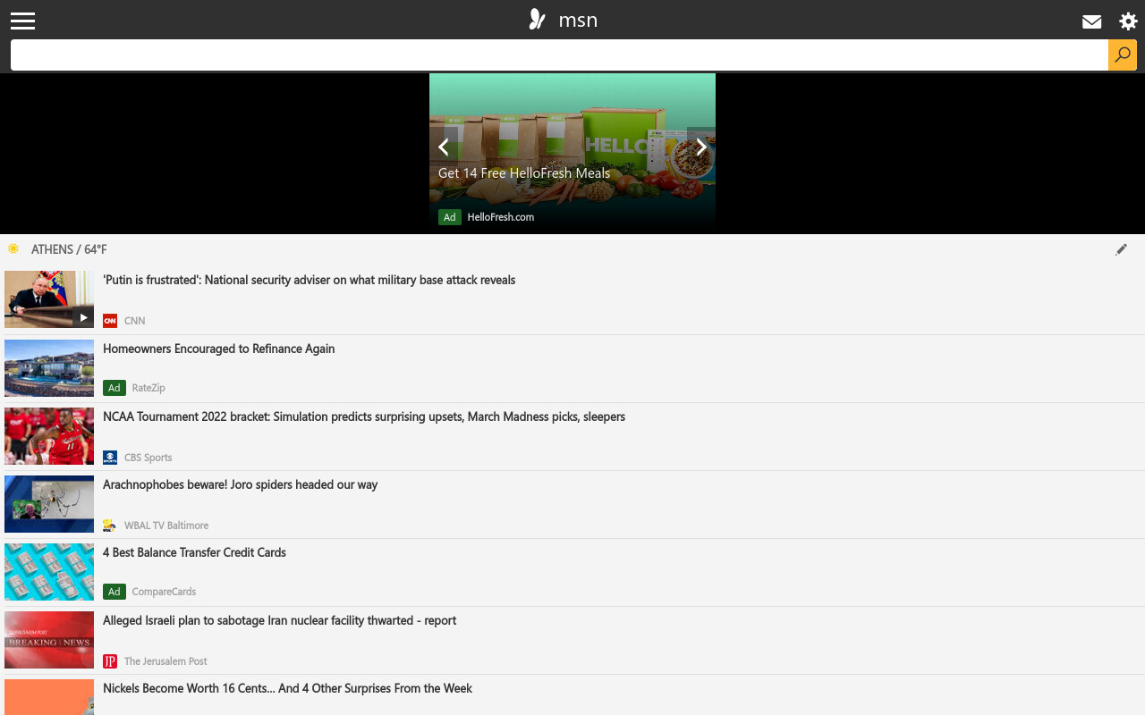Show previous carousel slide arrow
The height and width of the screenshot is (715, 1145).
click(x=444, y=147)
